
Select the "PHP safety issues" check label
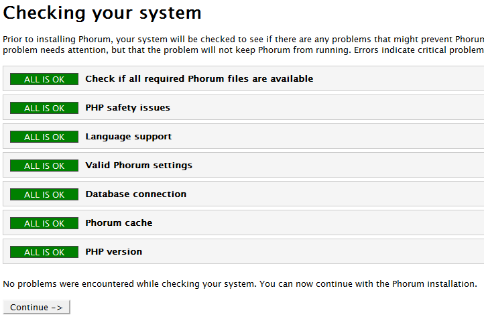coord(127,108)
